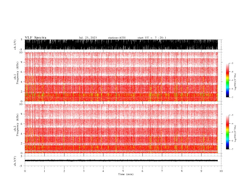The image size is (249, 192).
Task: Click the ch.2 spectrogram plot area
Action: (121, 129)
